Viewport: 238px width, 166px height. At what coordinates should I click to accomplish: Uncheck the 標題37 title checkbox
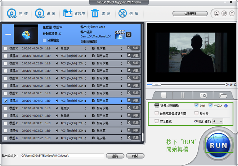pyautogui.click(x=6, y=101)
